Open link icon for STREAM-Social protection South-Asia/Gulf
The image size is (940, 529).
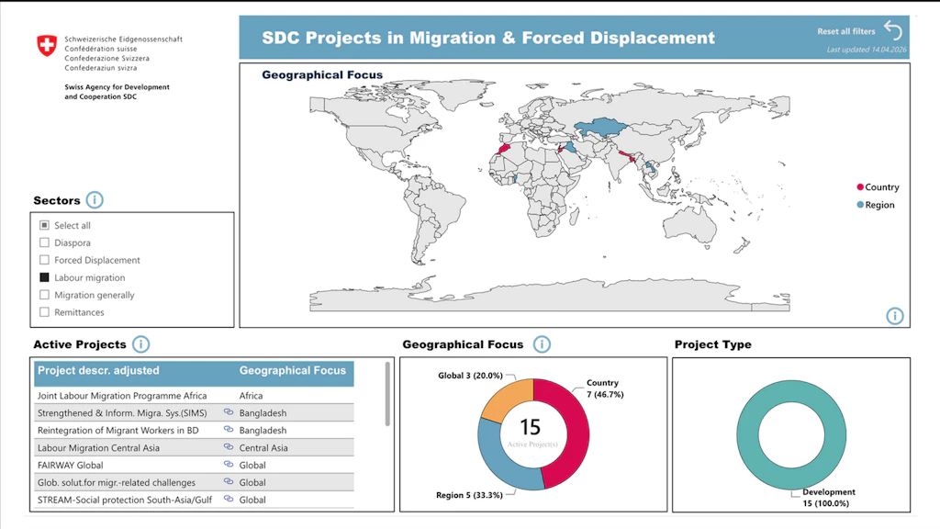(229, 499)
